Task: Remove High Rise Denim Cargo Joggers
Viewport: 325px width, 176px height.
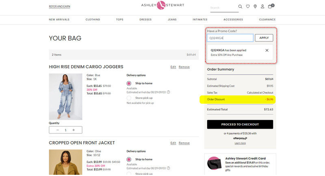Action: [184, 67]
